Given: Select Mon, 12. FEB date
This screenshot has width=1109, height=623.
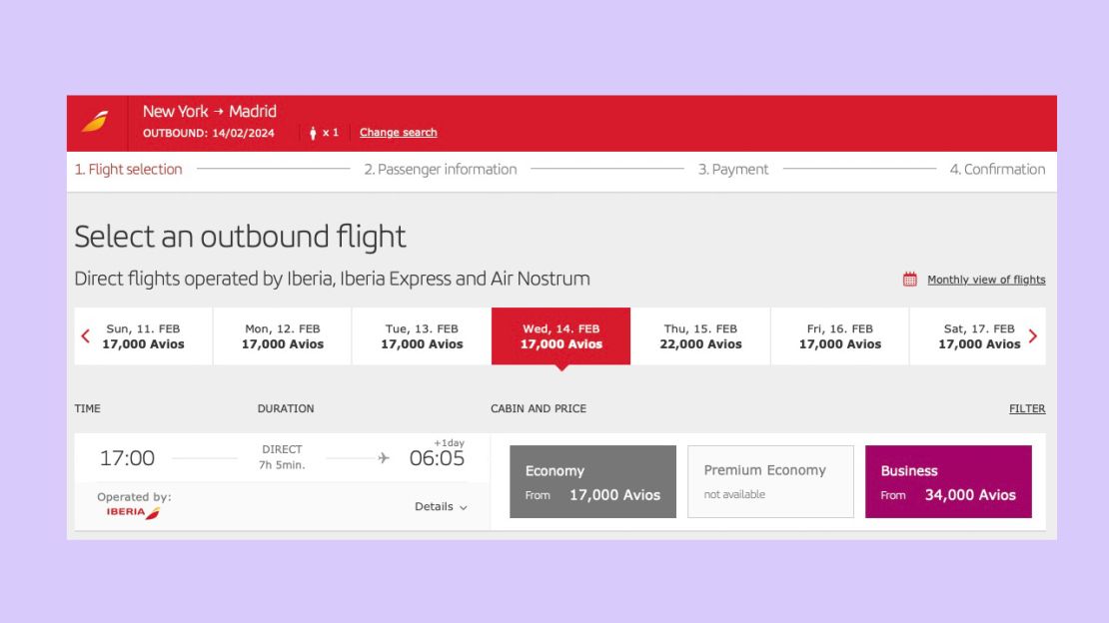Looking at the screenshot, I should (282, 335).
